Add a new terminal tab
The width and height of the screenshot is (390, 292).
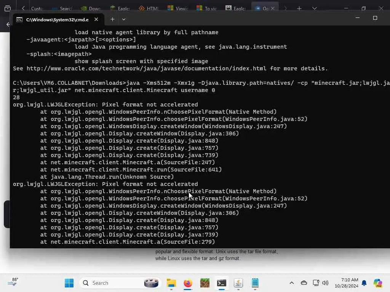coord(112,19)
